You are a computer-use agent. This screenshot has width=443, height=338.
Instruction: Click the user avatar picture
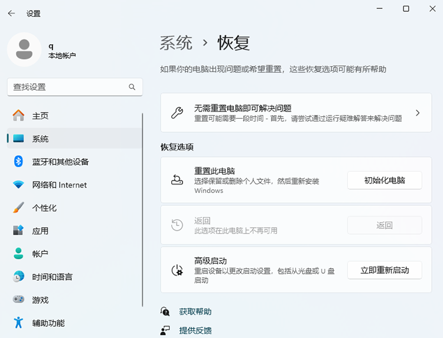(24, 50)
